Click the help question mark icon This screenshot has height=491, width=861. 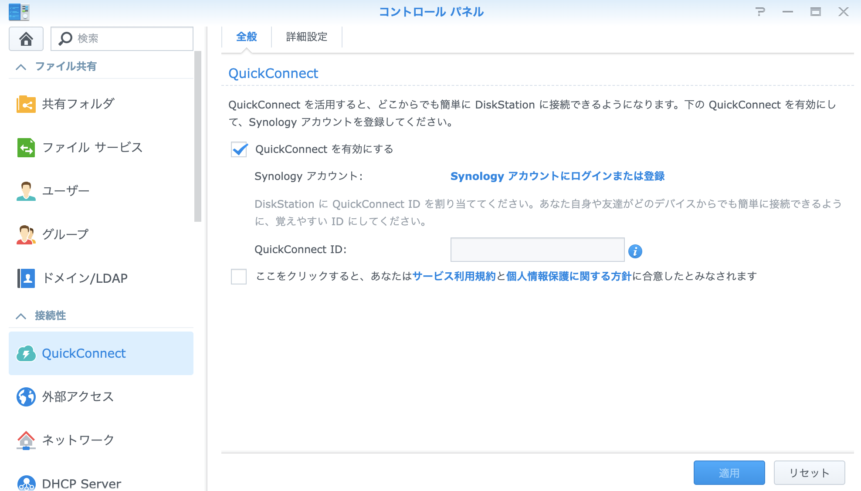click(x=760, y=12)
